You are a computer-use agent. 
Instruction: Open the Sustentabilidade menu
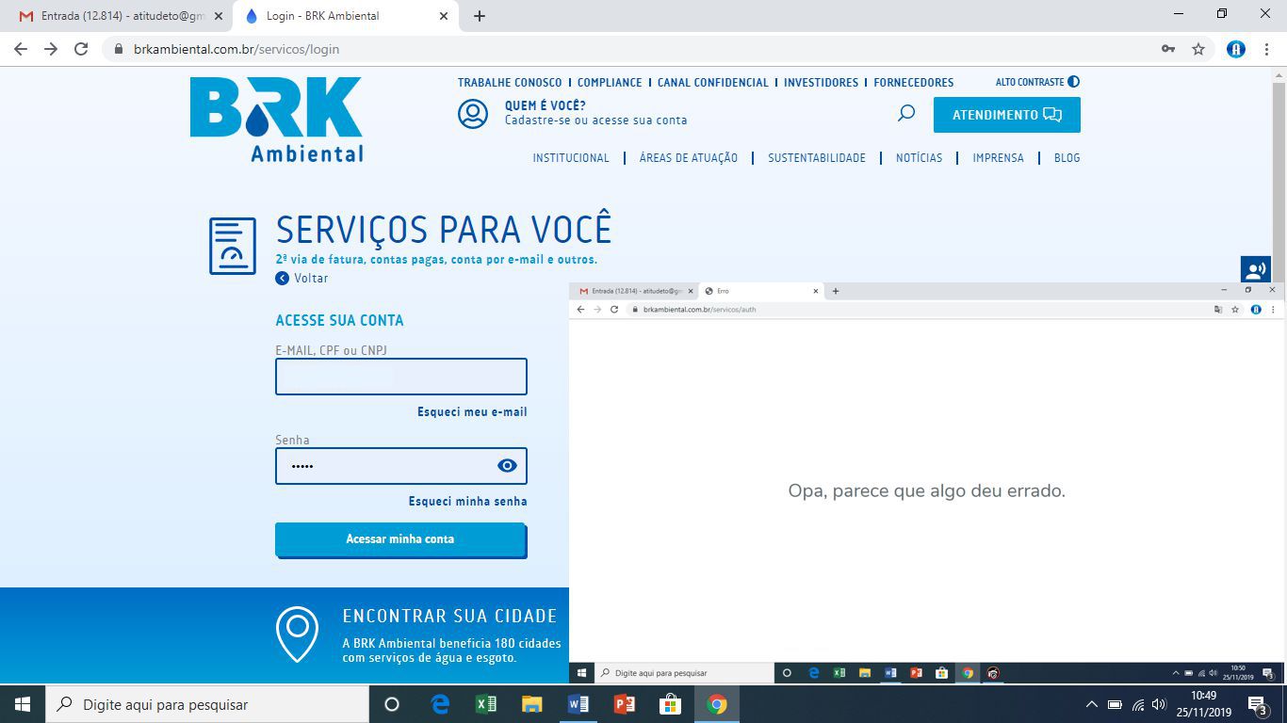pyautogui.click(x=816, y=158)
